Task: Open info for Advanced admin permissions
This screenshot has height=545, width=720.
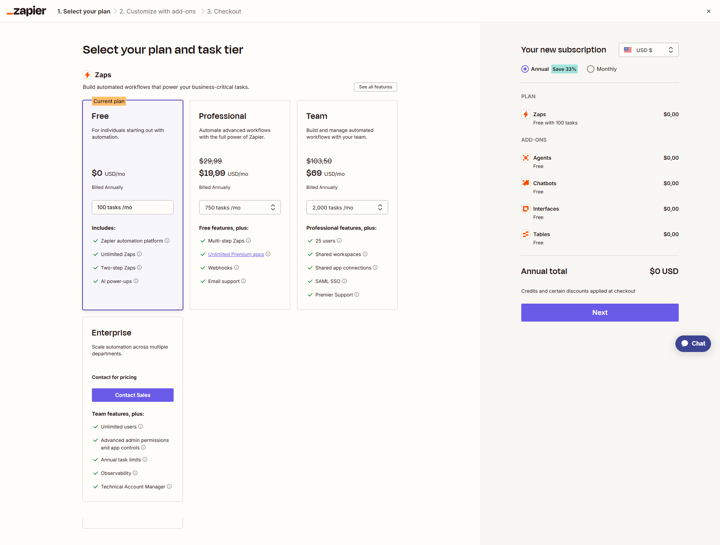Action: (x=144, y=448)
